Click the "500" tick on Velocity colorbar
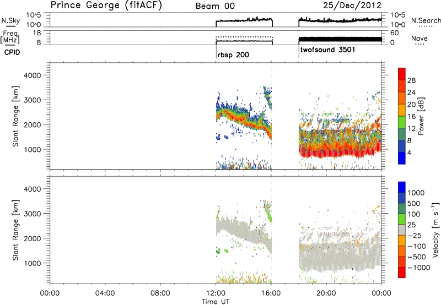The image size is (441, 305). (x=413, y=204)
